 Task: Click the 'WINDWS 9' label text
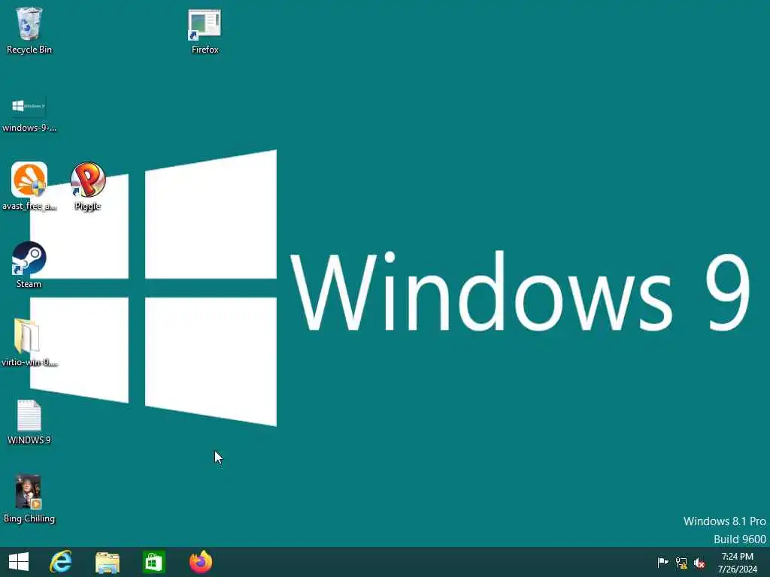click(29, 440)
